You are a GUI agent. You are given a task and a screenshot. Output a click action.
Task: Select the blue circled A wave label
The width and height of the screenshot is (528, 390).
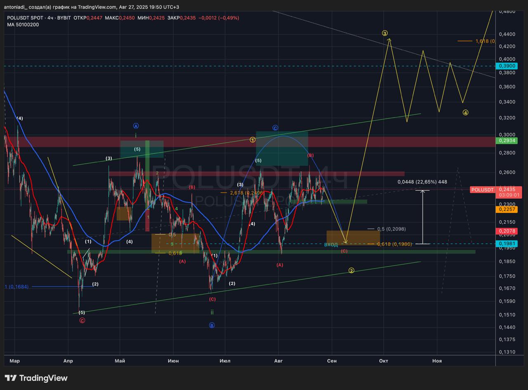pyautogui.click(x=136, y=126)
